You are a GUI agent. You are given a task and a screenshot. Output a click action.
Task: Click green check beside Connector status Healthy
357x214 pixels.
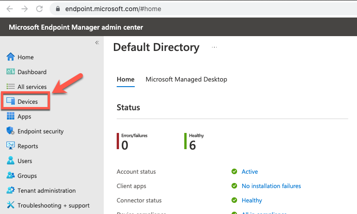click(234, 200)
